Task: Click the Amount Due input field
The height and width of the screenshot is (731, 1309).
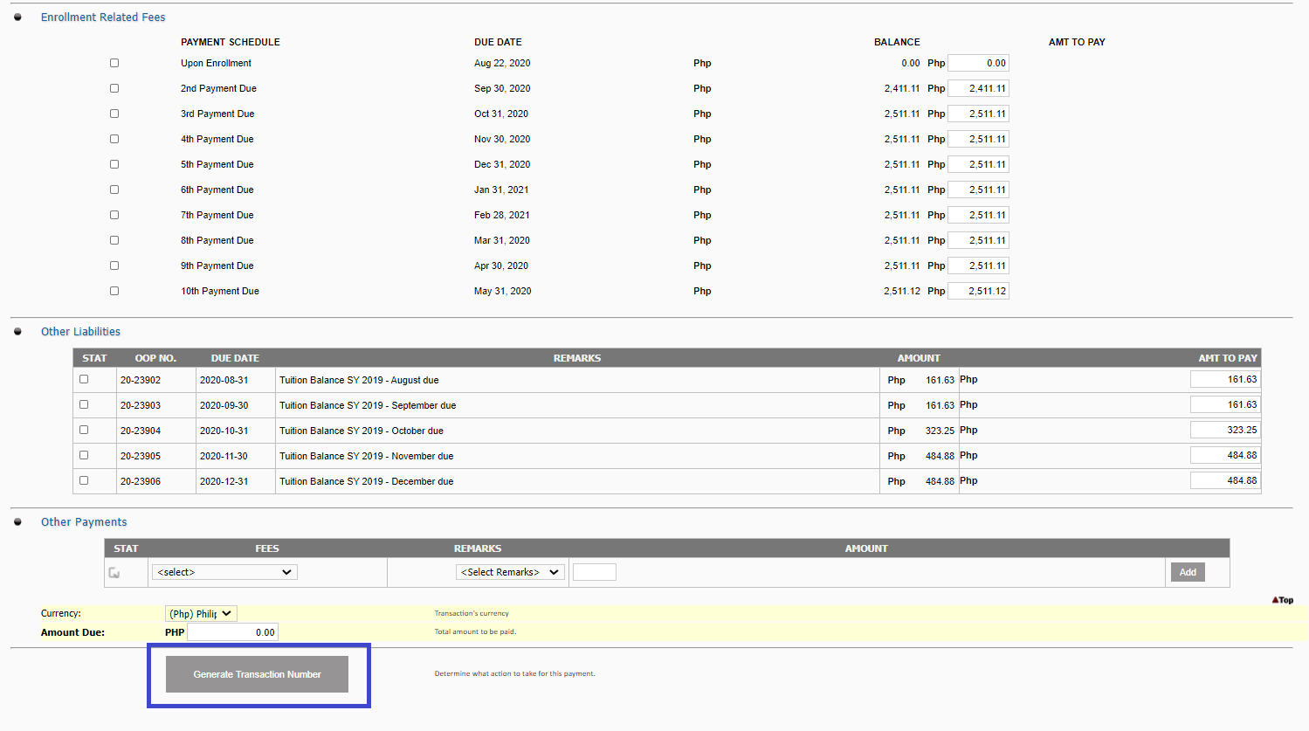Action: (x=232, y=632)
